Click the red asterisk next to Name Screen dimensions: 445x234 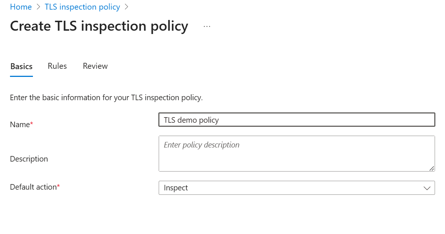(x=31, y=125)
